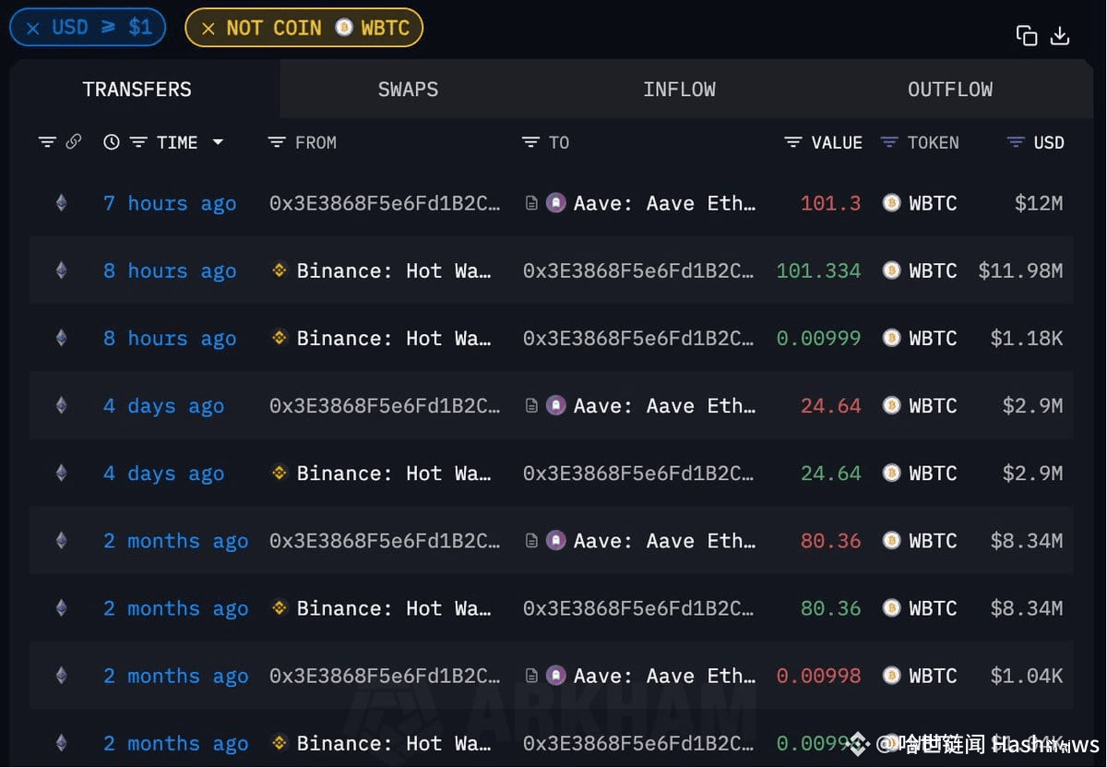Click Ethereum icon in the $1.04K row
1107x768 pixels.
[x=61, y=676]
